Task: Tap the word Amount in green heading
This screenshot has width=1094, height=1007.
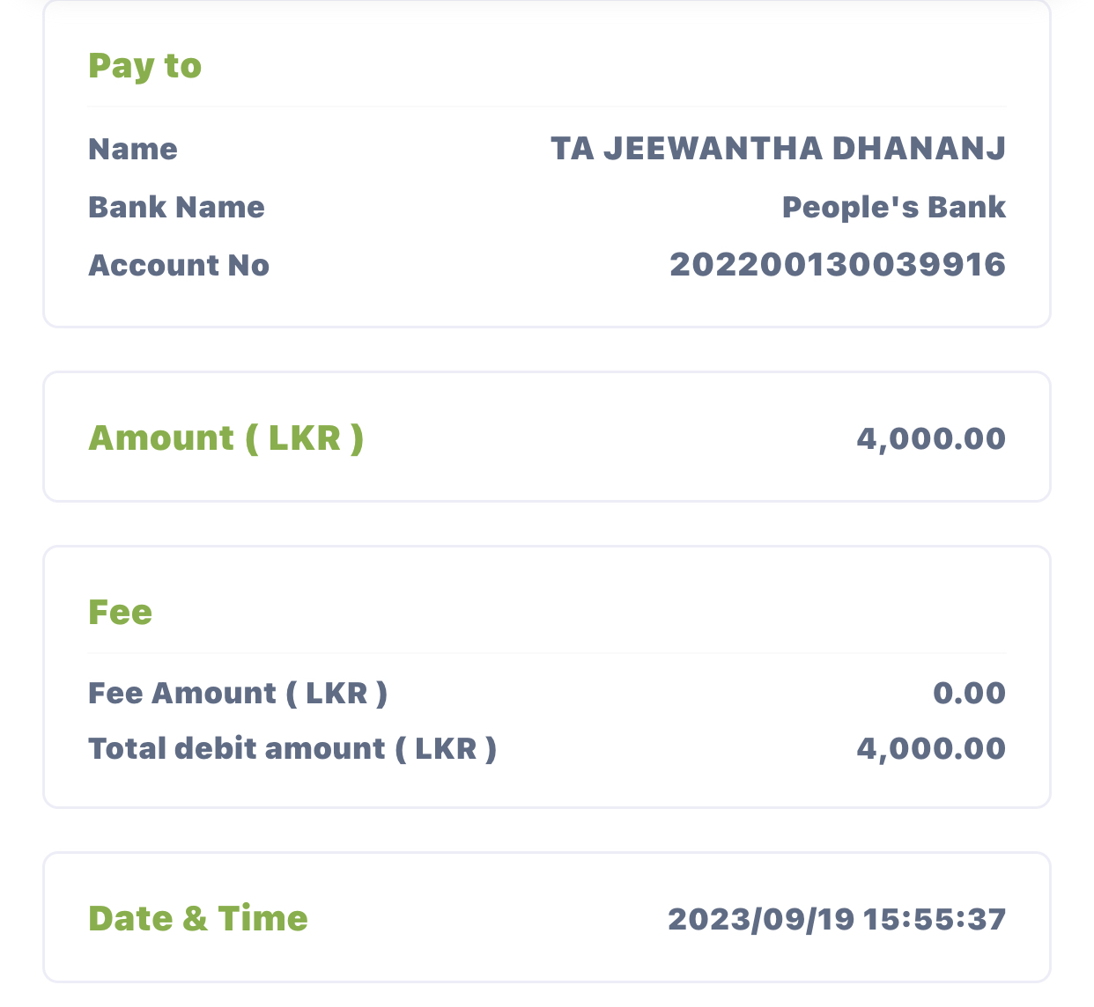Action: click(x=161, y=438)
